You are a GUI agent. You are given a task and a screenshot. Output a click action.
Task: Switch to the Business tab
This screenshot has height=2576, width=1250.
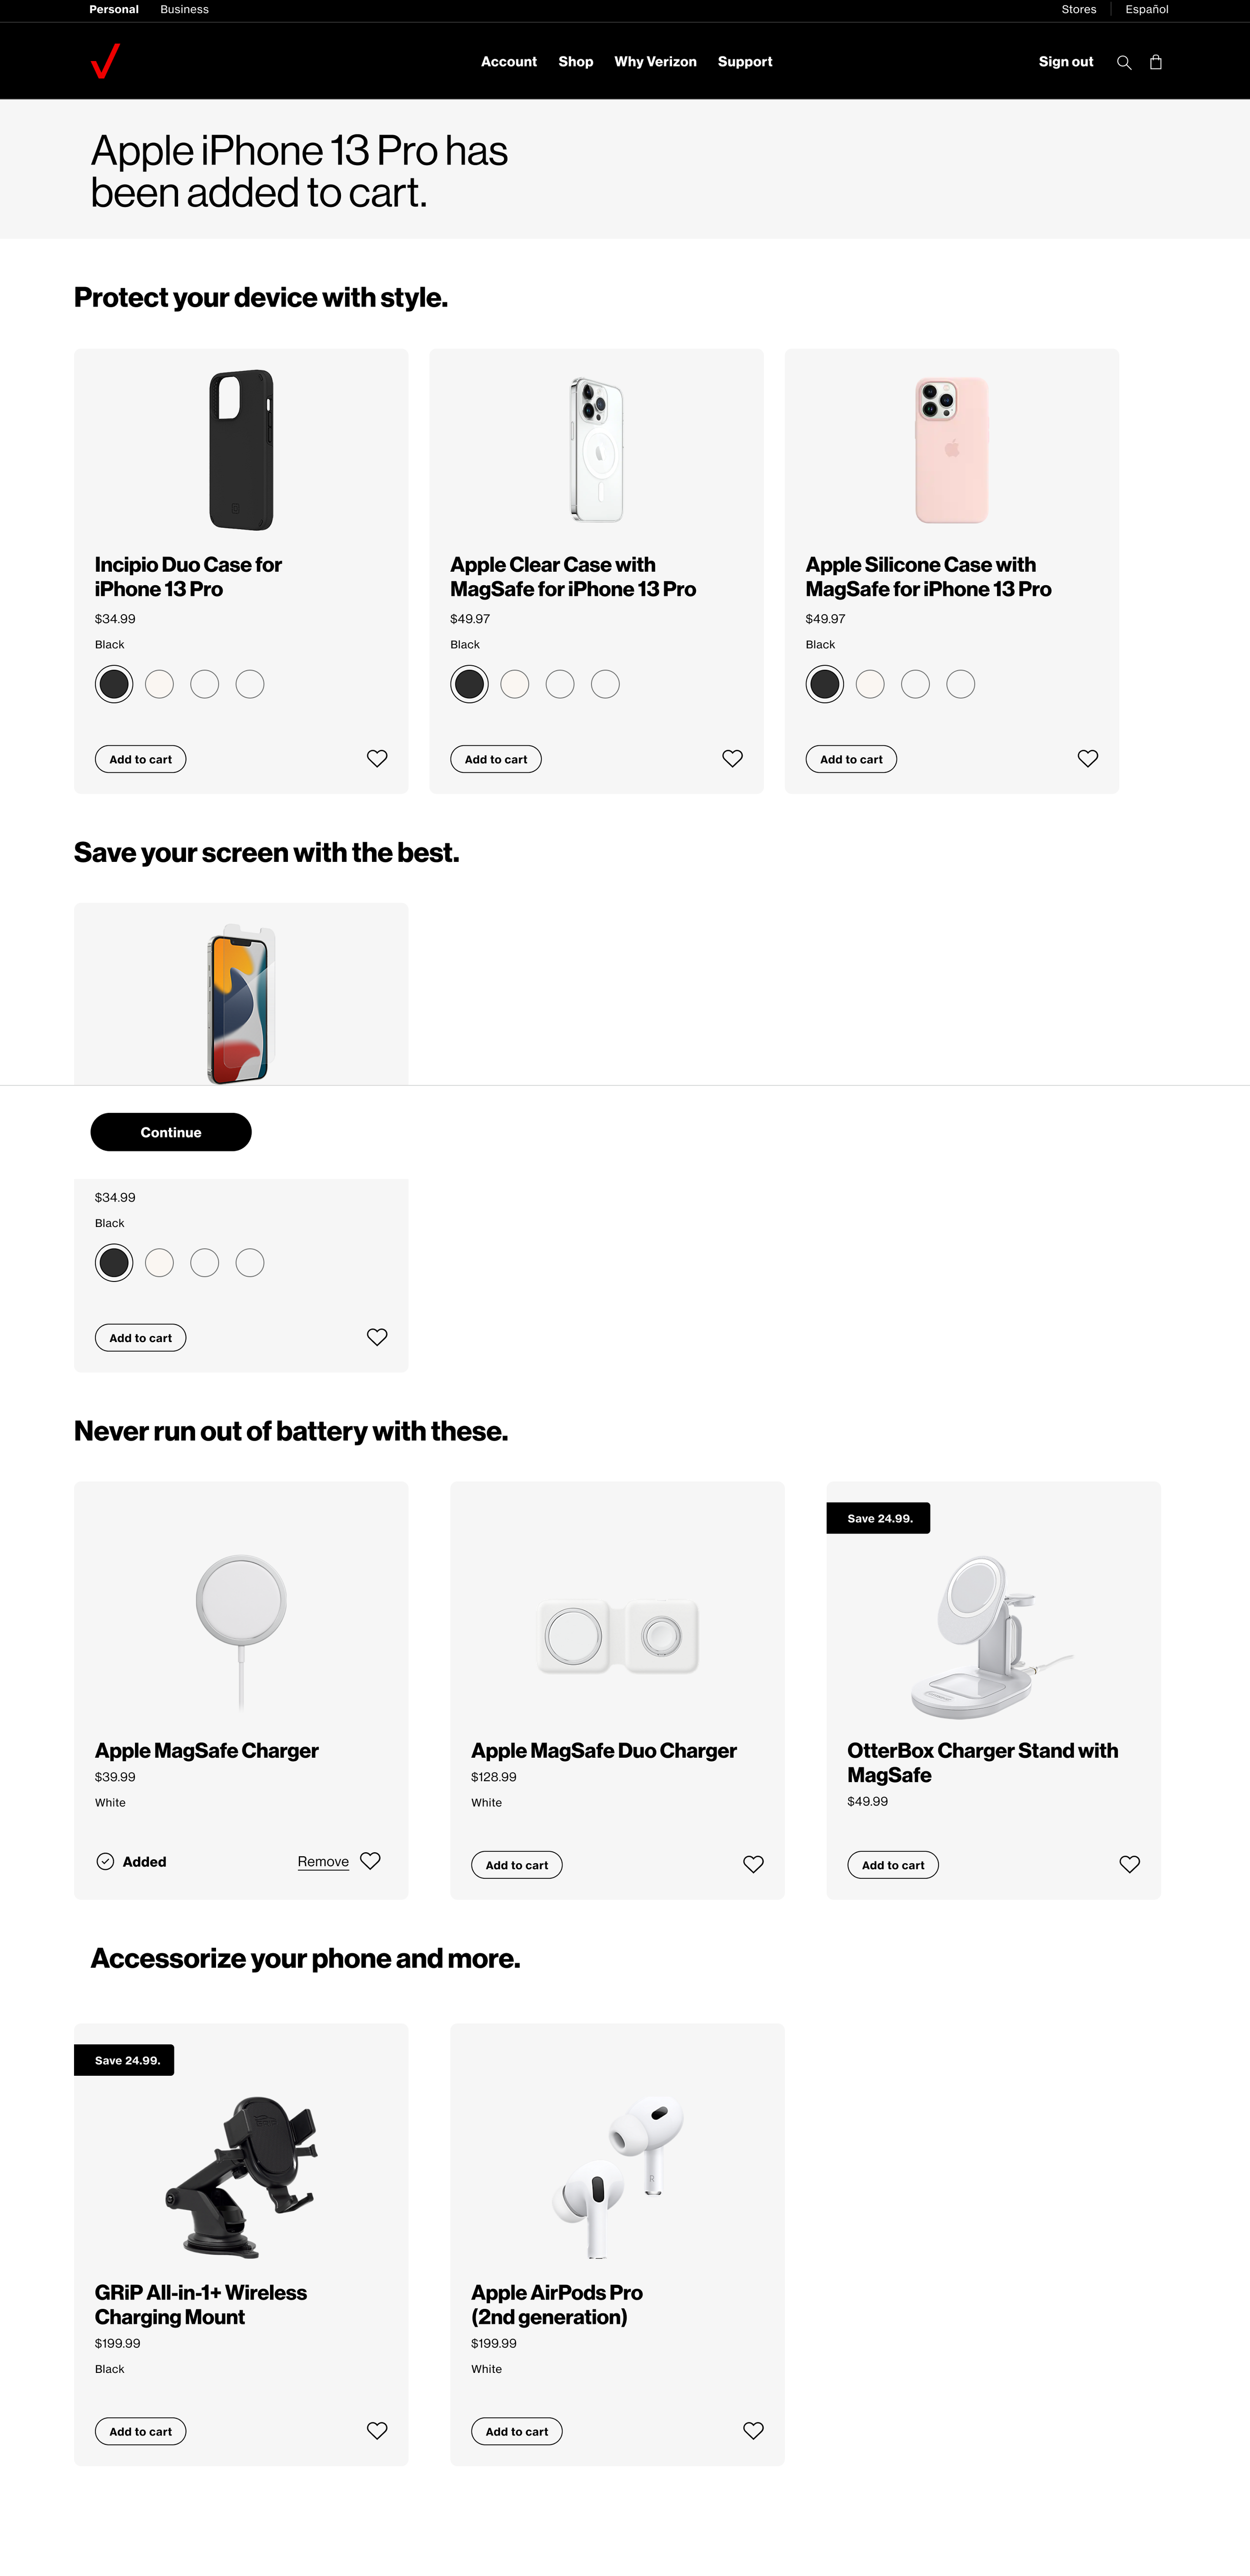click(185, 9)
